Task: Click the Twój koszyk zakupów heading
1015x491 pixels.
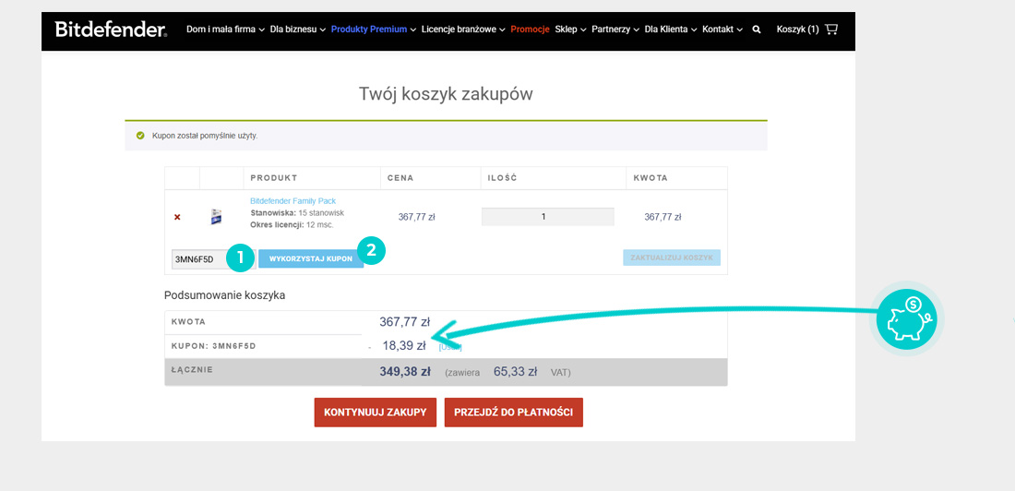Action: 446,94
